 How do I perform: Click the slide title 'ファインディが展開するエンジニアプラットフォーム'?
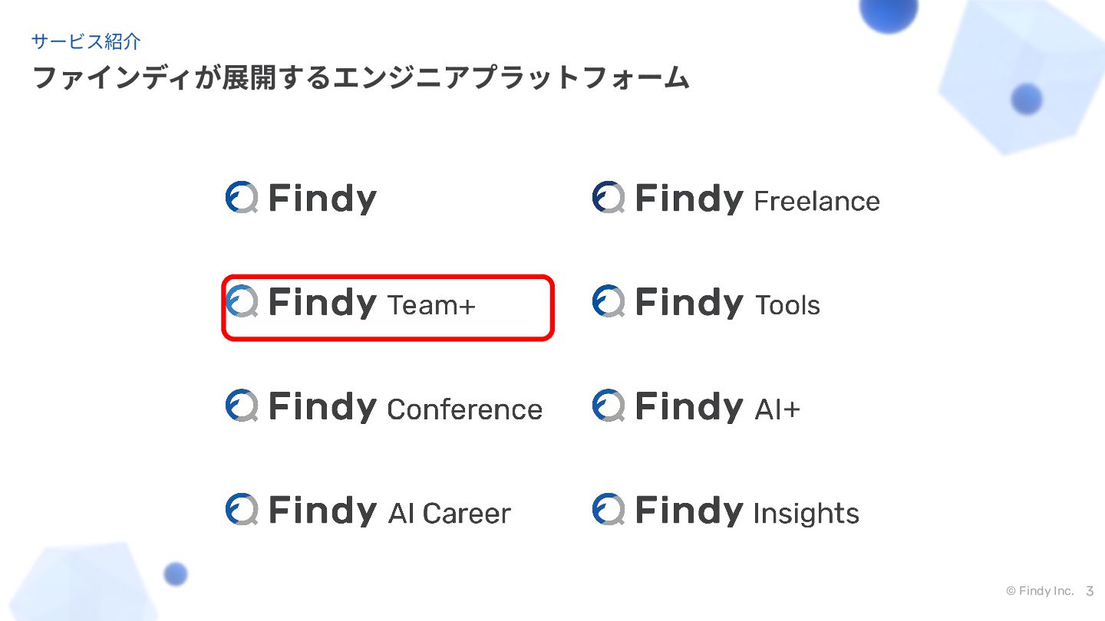pyautogui.click(x=361, y=78)
